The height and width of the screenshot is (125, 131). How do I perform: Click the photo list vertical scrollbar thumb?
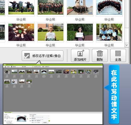point(127,14)
